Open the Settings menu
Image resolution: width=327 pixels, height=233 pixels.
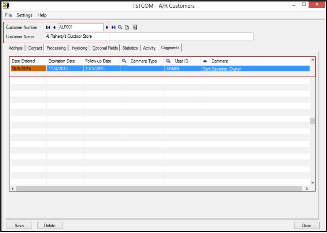pos(24,15)
